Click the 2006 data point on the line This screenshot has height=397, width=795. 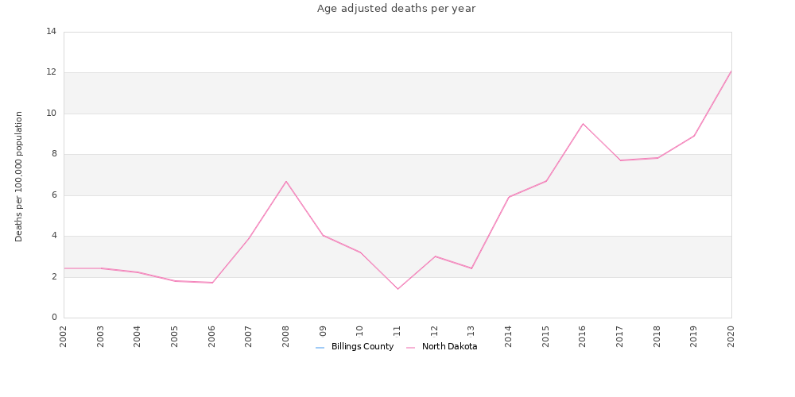click(x=212, y=283)
